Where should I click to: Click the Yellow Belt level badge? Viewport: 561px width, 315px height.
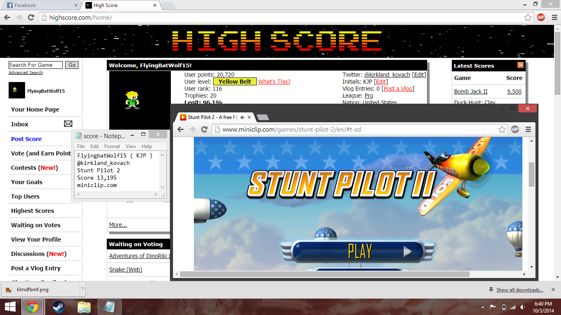click(235, 82)
